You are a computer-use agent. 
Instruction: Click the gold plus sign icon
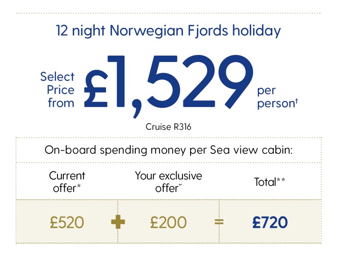tap(118, 222)
